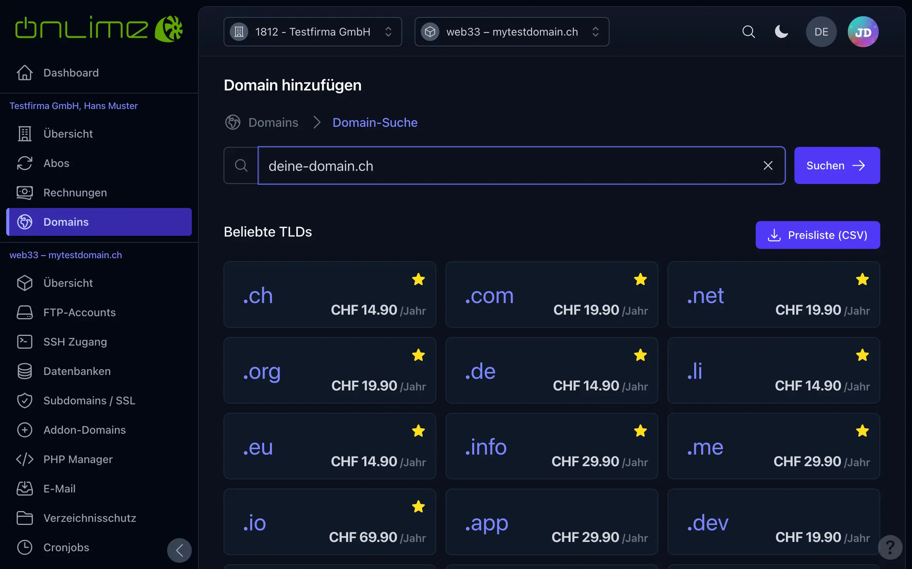Viewport: 912px width, 569px height.
Task: Choose the .app TLD card
Action: coord(552,522)
